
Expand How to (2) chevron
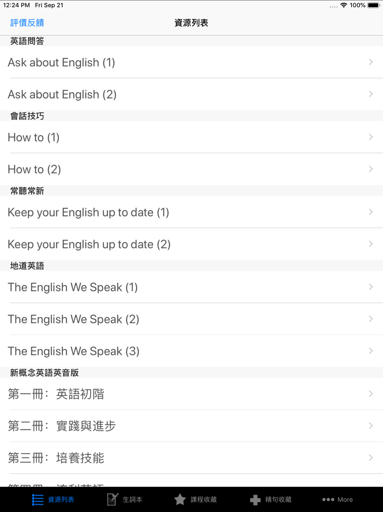[x=371, y=169]
